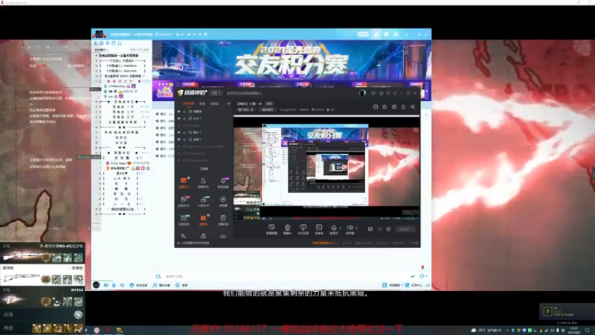Toggle lock on the second source row

[184, 118]
